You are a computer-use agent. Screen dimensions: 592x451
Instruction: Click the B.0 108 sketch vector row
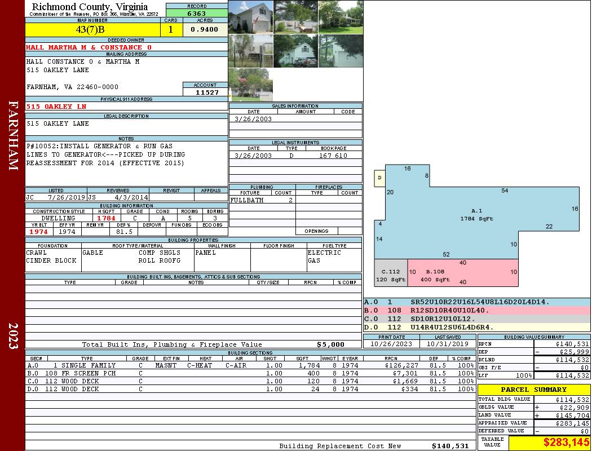[476, 310]
